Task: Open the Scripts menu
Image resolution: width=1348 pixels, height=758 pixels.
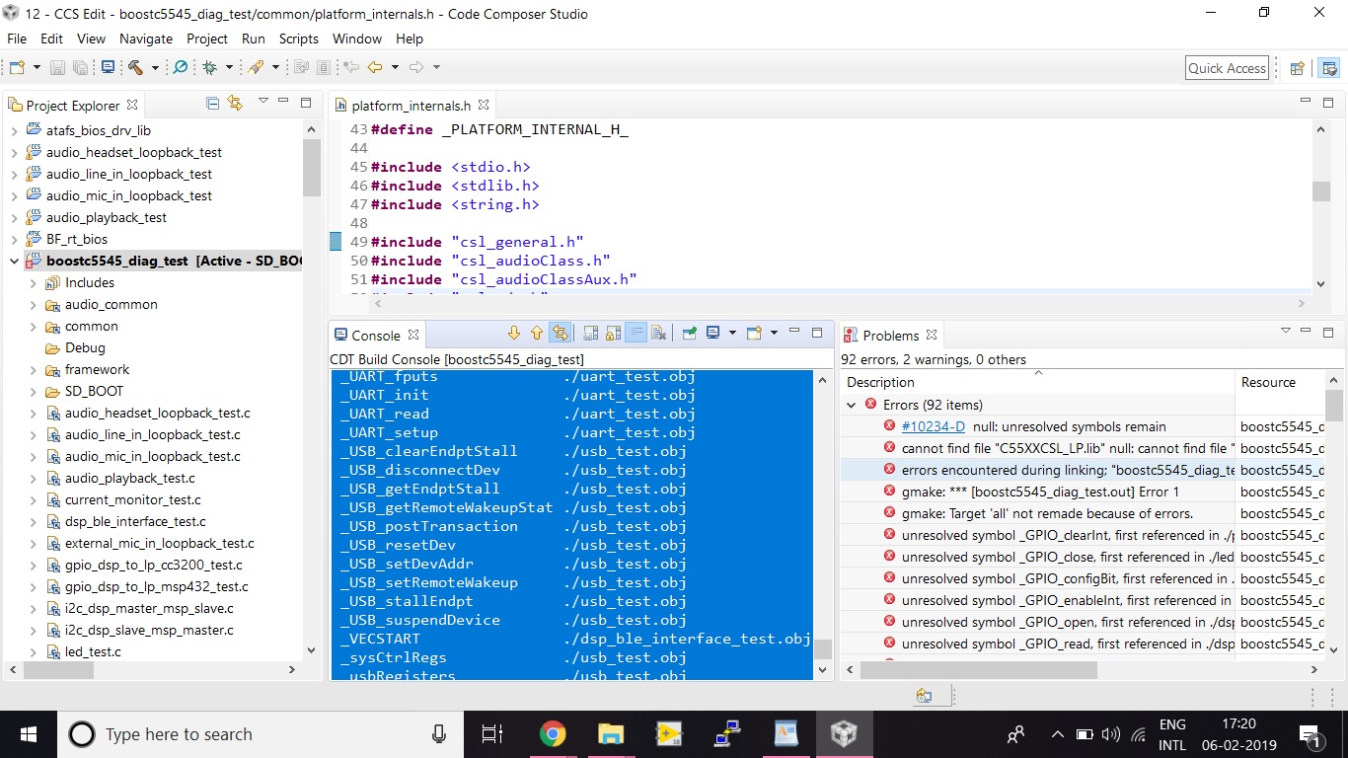Action: pos(299,38)
